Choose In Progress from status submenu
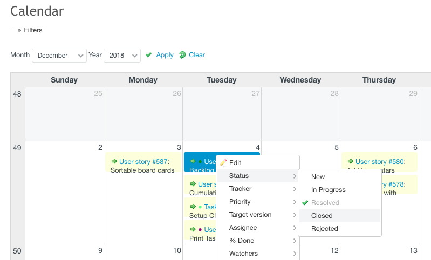 [328, 190]
